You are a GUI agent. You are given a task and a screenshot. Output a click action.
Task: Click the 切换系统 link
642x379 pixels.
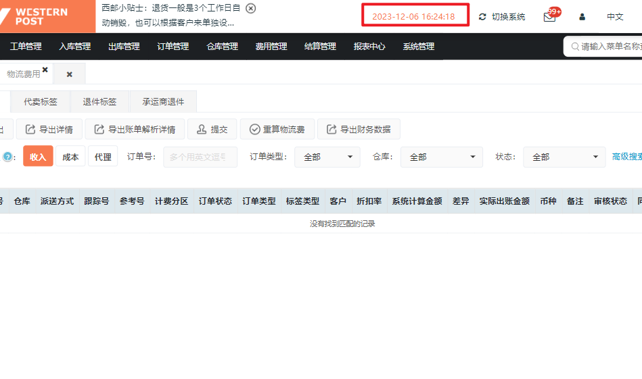508,17
